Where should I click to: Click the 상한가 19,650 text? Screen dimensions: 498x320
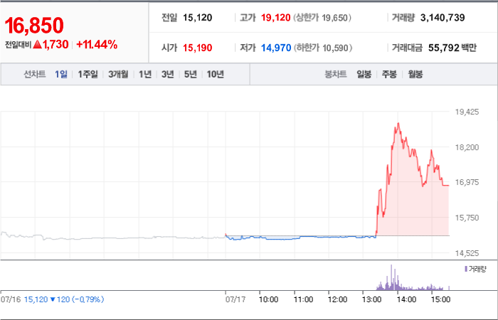click(322, 18)
